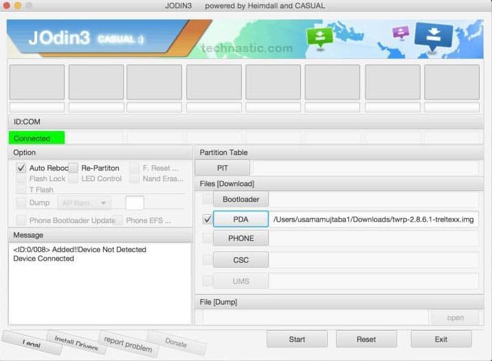This screenshot has width=492, height=361.
Task: Click the PHONE file path field
Action: click(x=374, y=238)
